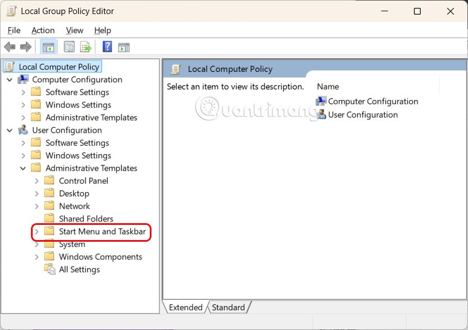The image size is (468, 330).
Task: Expand Software Settings under Computer Configuration
Action: click(x=23, y=92)
